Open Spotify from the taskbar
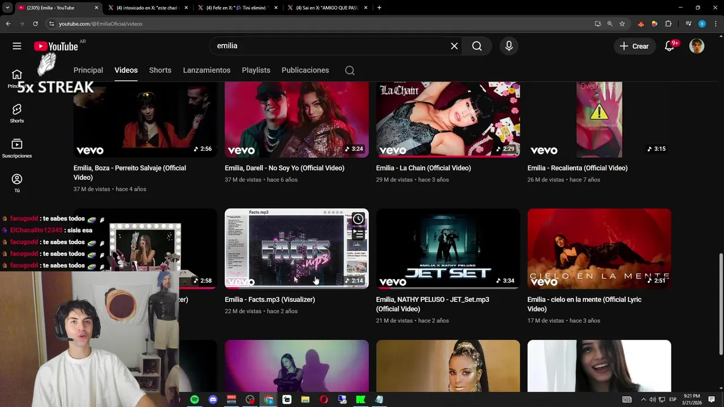The width and height of the screenshot is (724, 407). pos(195,400)
